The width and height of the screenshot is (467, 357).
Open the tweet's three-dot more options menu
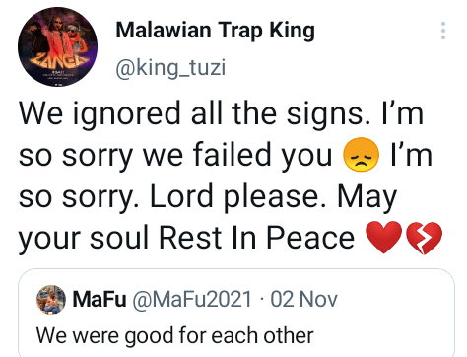[x=443, y=31]
